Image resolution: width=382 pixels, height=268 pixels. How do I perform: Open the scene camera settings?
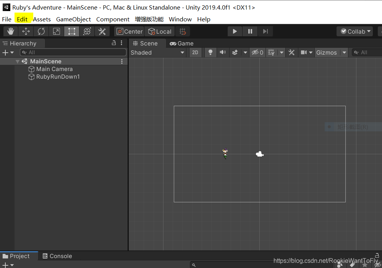click(304, 53)
